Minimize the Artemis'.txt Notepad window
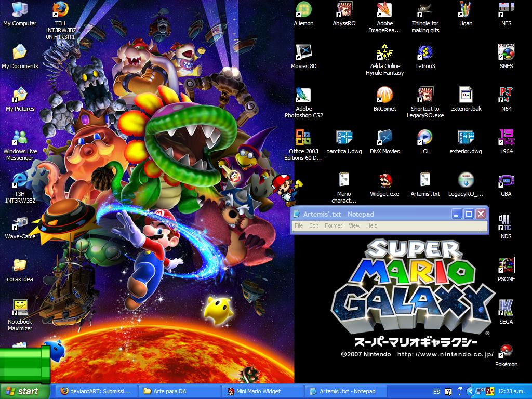The width and height of the screenshot is (532, 399). (x=457, y=214)
